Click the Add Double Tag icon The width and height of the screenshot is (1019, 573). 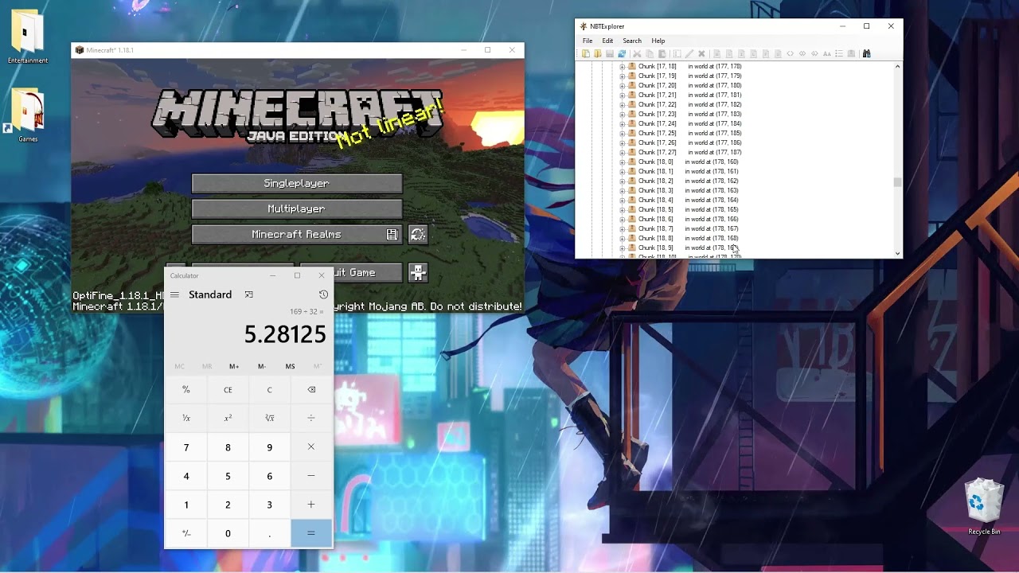point(778,53)
